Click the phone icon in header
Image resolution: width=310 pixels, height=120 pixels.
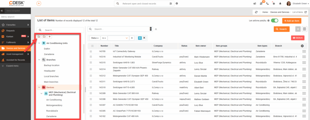(x=268, y=4)
